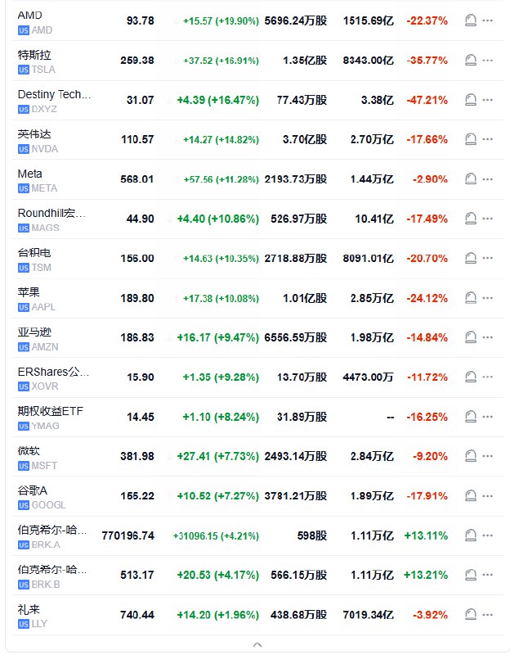510x655 pixels.
Task: Open the three-dot menu for YMAG
Action: click(x=487, y=417)
